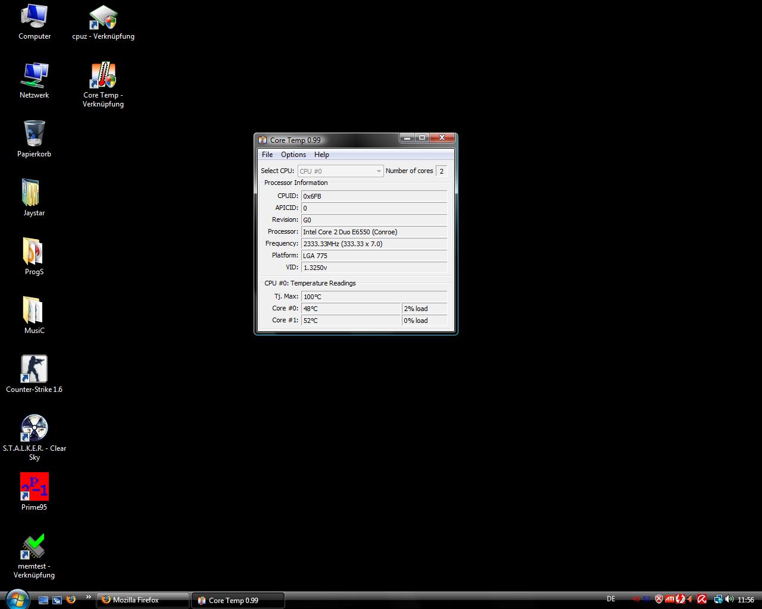
Task: Minimize the Core Temp window
Action: click(x=407, y=138)
